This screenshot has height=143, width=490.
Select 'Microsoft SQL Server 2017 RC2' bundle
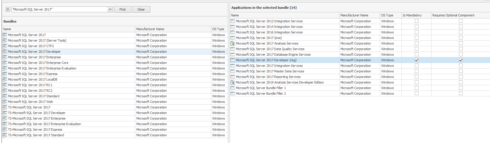pyautogui.click(x=115, y=91)
